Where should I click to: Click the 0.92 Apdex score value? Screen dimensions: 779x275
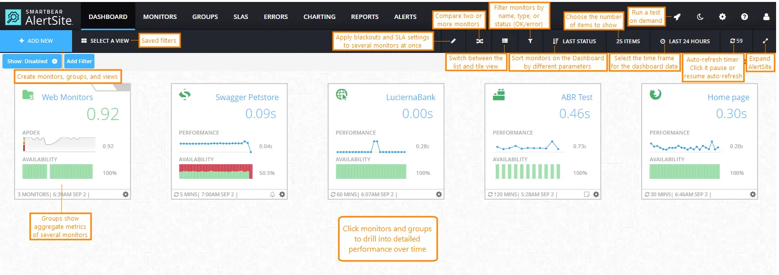pyautogui.click(x=103, y=114)
